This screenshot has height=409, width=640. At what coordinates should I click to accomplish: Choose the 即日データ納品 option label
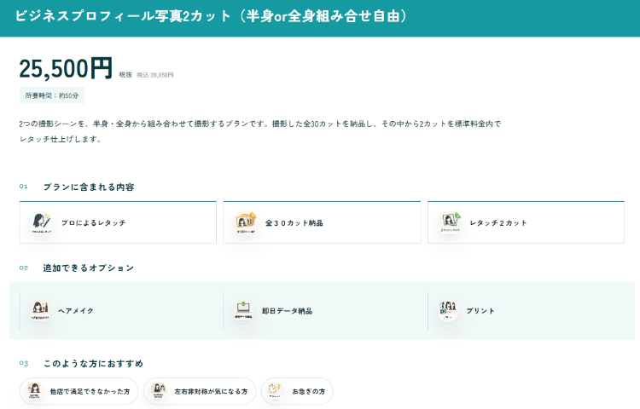point(287,311)
